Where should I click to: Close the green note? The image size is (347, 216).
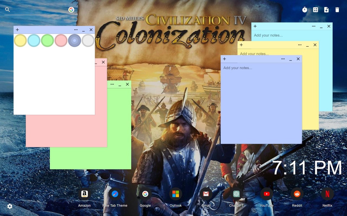(127, 84)
